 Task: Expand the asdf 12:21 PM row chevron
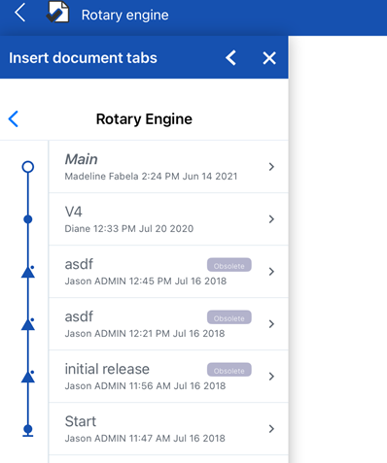[x=271, y=324]
